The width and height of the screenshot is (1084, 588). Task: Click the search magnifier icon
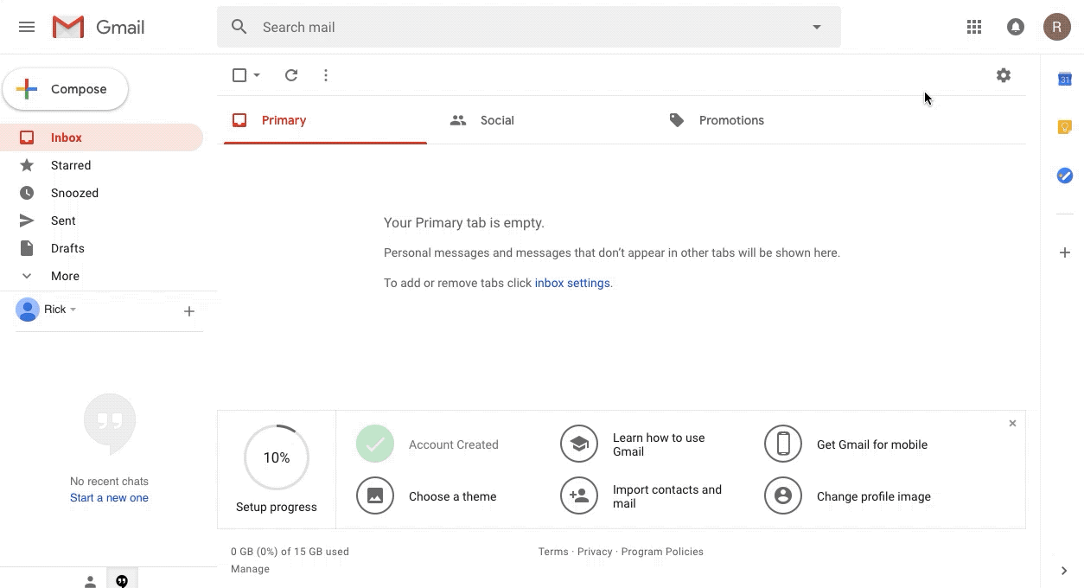[239, 27]
